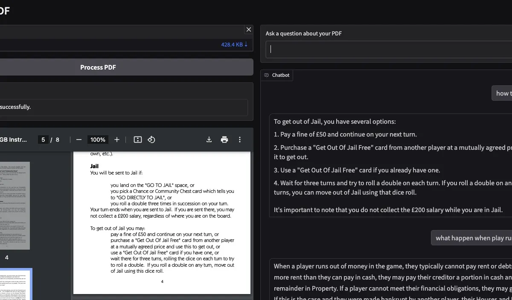Click the Jail answer chatbot response
This screenshot has width=512, height=300.
click(390, 166)
